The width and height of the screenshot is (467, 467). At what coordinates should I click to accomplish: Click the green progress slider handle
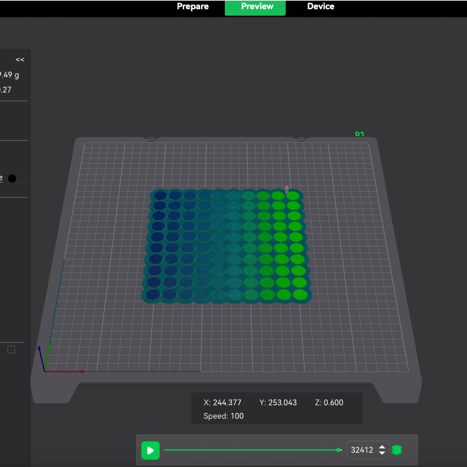338,450
